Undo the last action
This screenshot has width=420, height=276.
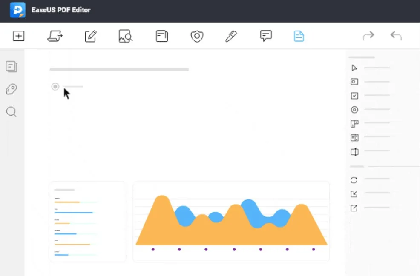pyautogui.click(x=396, y=36)
